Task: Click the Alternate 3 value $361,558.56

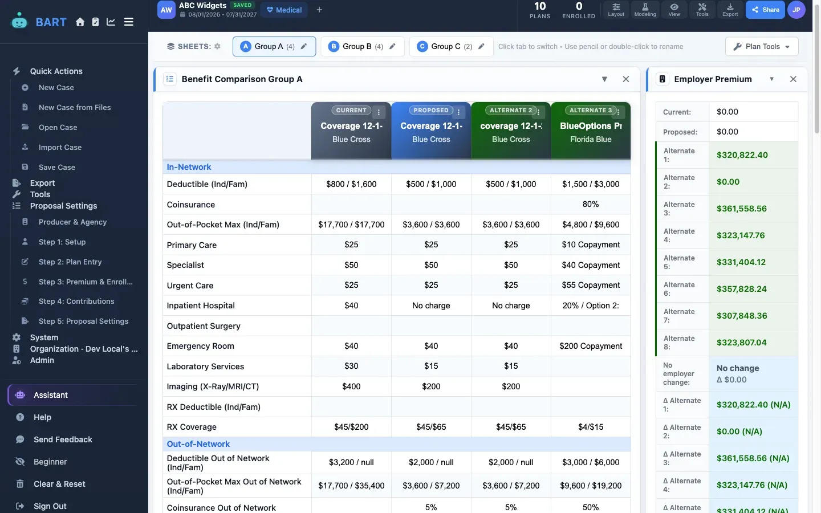Action: click(742, 209)
